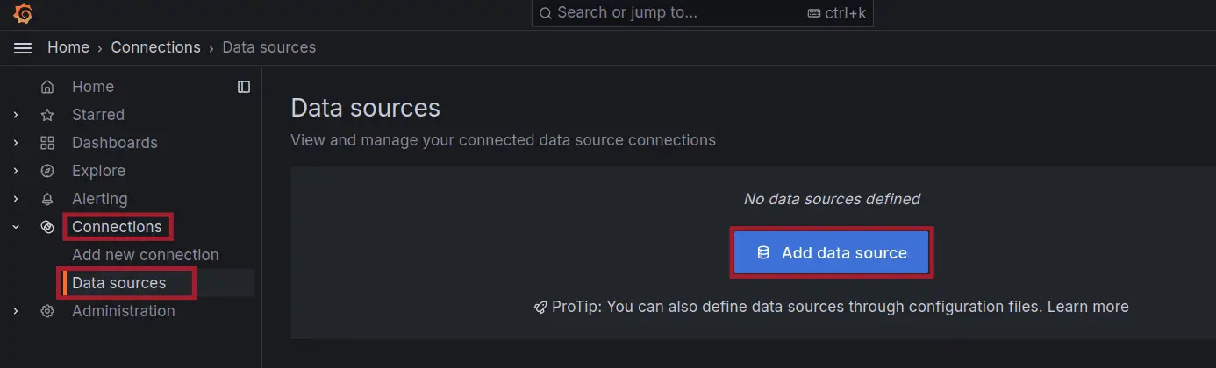Click the Add data source button
Image resolution: width=1216 pixels, height=368 pixels.
coord(832,253)
